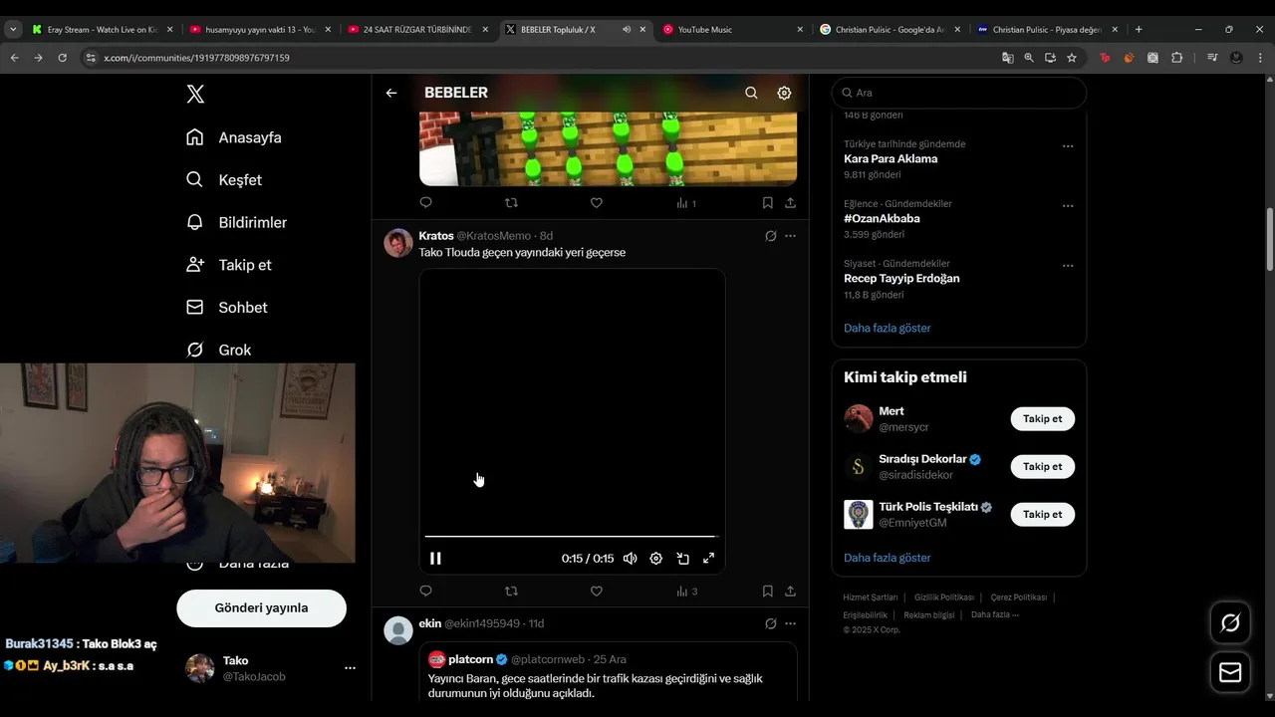Screen dimensions: 1275x717
Task: Open Takip et sidebar item
Action: click(x=228, y=265)
